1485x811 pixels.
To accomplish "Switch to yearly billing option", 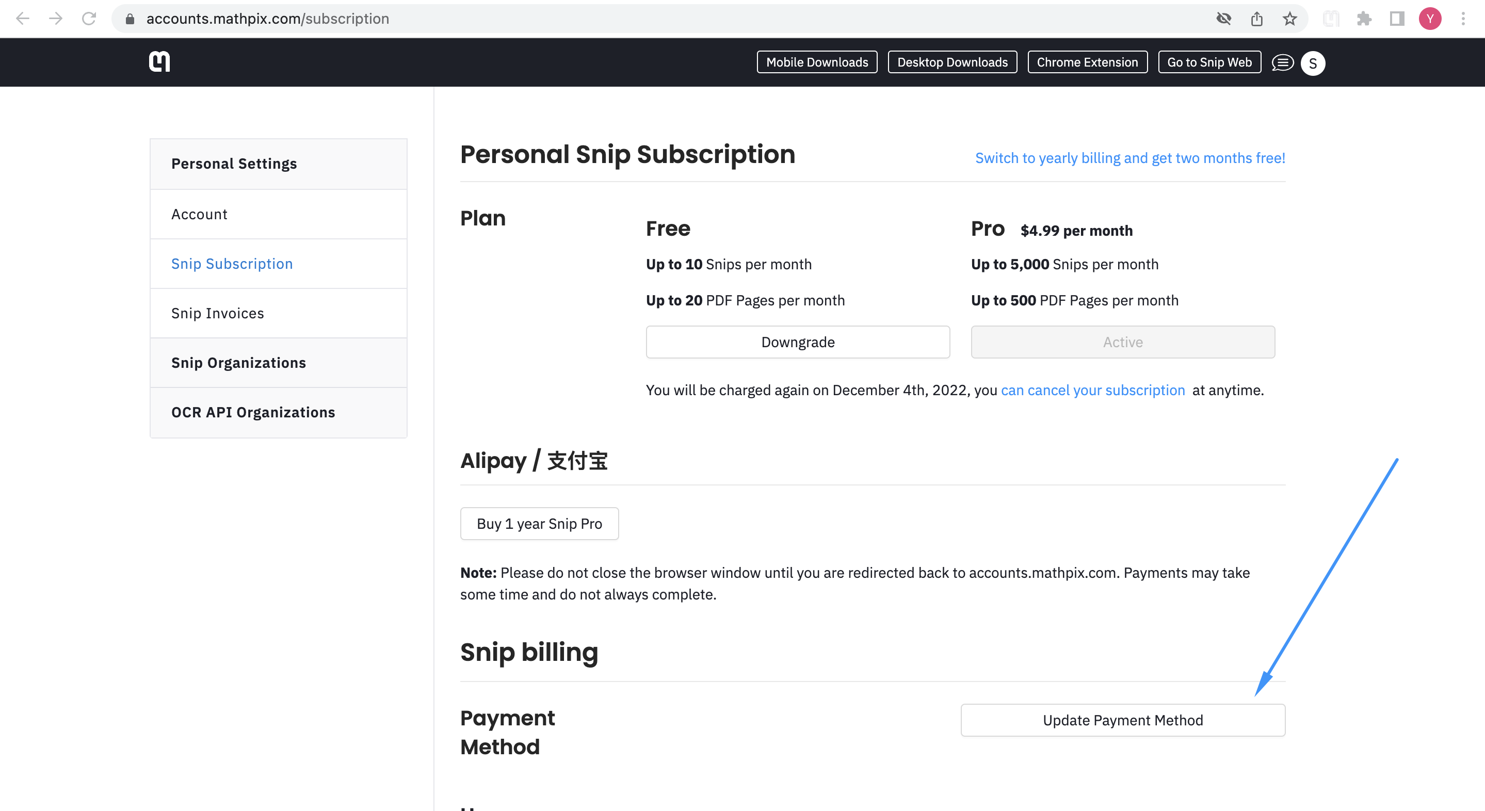I will pos(1131,157).
